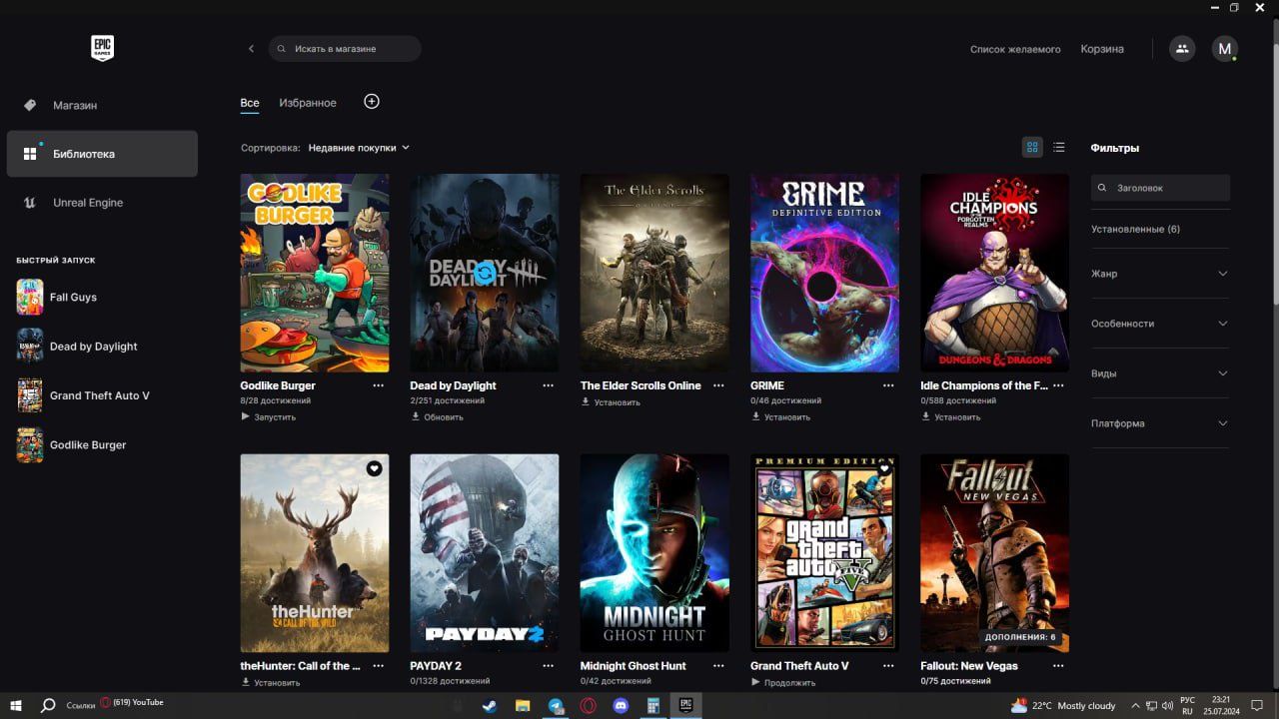
Task: Open Grand Theft Auto V options menu
Action: [x=888, y=666]
